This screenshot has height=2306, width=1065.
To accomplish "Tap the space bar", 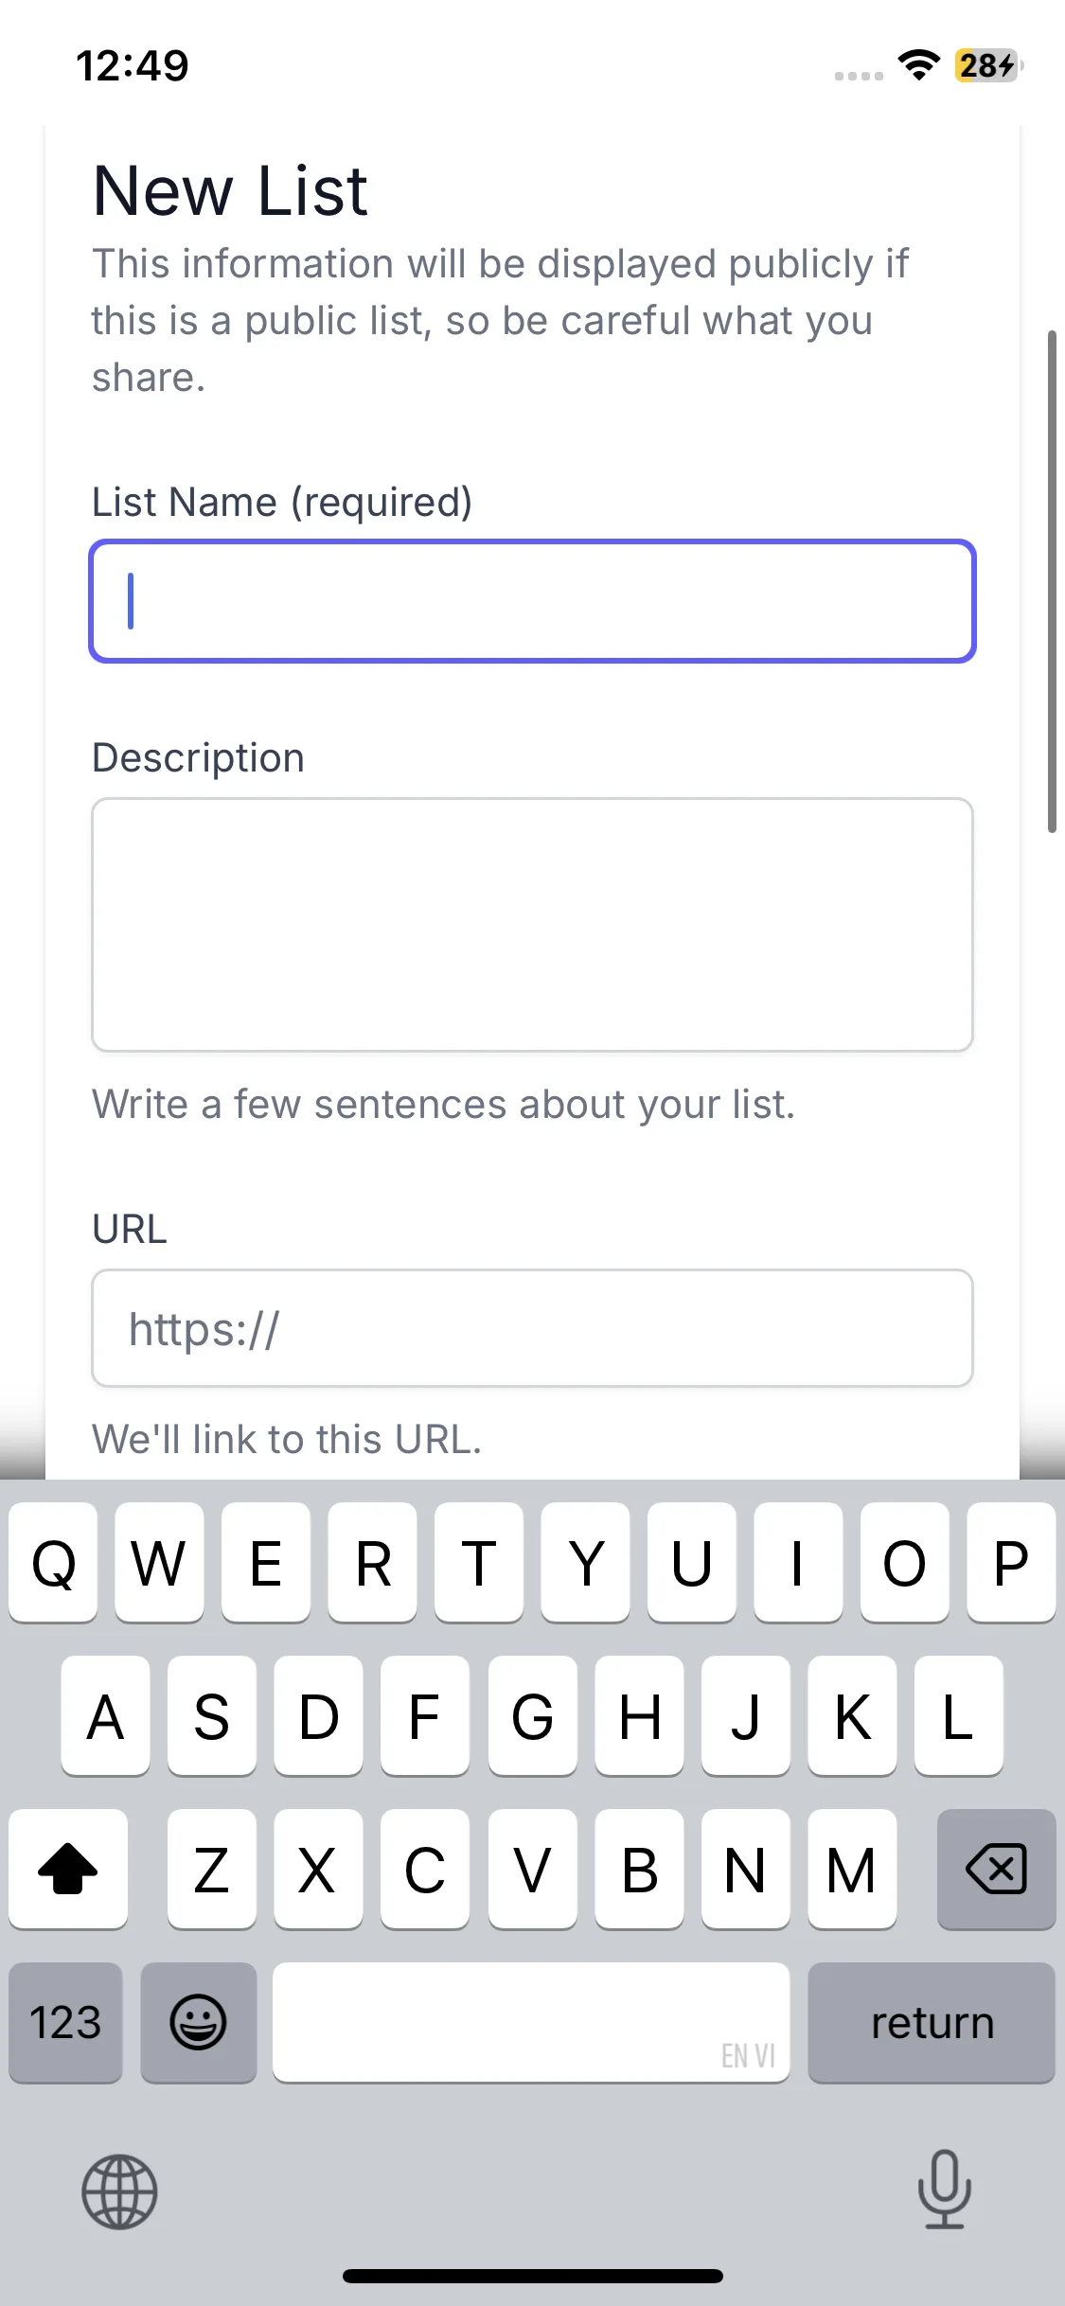I will click(530, 2022).
